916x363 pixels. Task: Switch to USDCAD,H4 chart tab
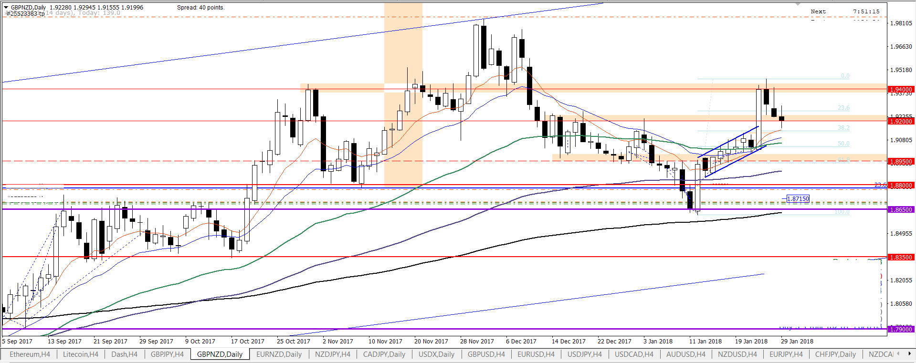click(634, 354)
